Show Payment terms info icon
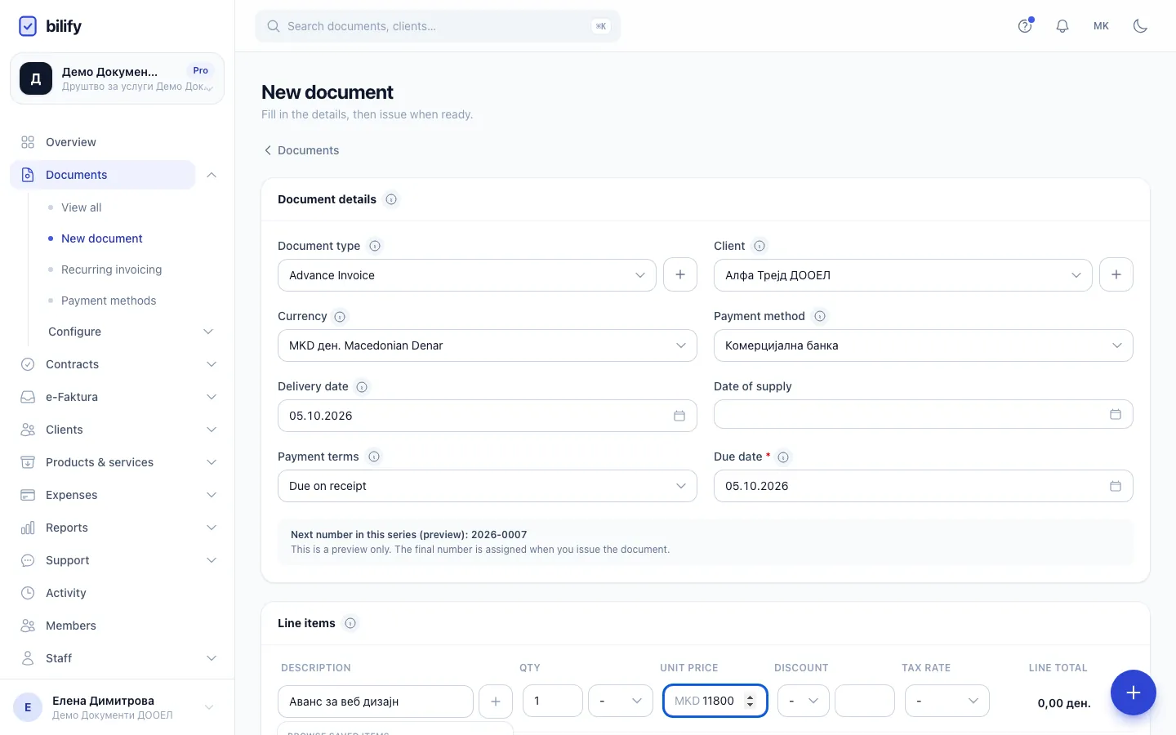The image size is (1176, 735). pyautogui.click(x=374, y=457)
